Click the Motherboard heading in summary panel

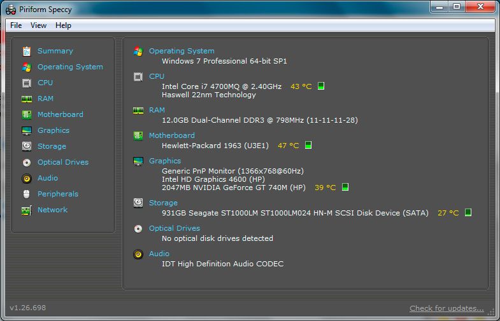[x=171, y=135]
